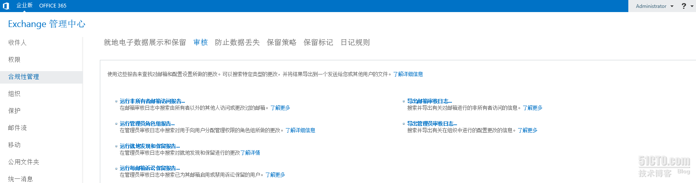Select 合规性管理 in the left navigation
This screenshot has width=696, height=183.
(x=41, y=77)
